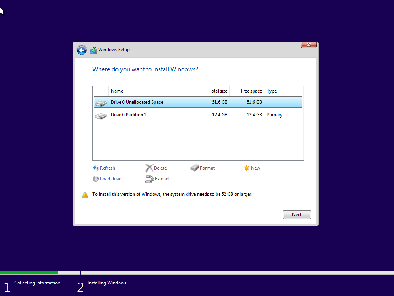The image size is (394, 296).
Task: Click the warning triangle icon
Action: [85, 194]
